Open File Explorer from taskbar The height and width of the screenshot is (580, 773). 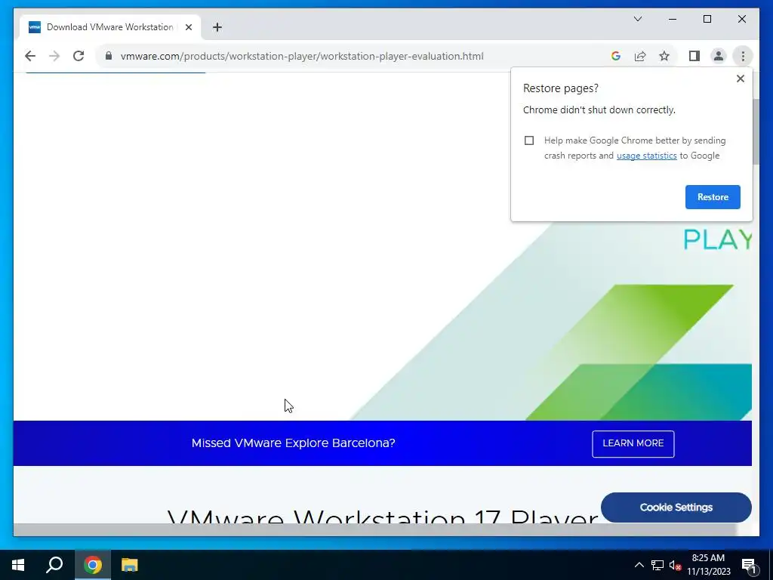click(130, 565)
